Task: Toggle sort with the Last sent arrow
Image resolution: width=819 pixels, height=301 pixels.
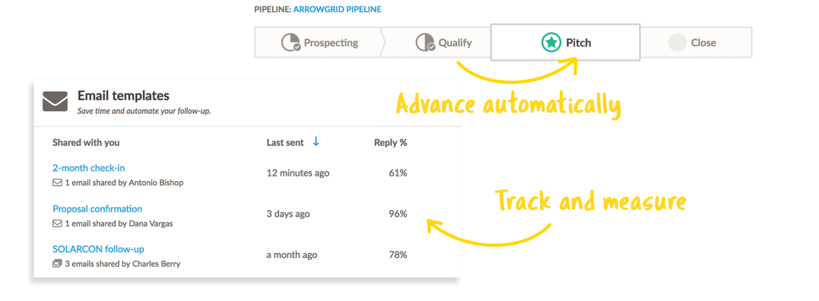Action: click(315, 142)
